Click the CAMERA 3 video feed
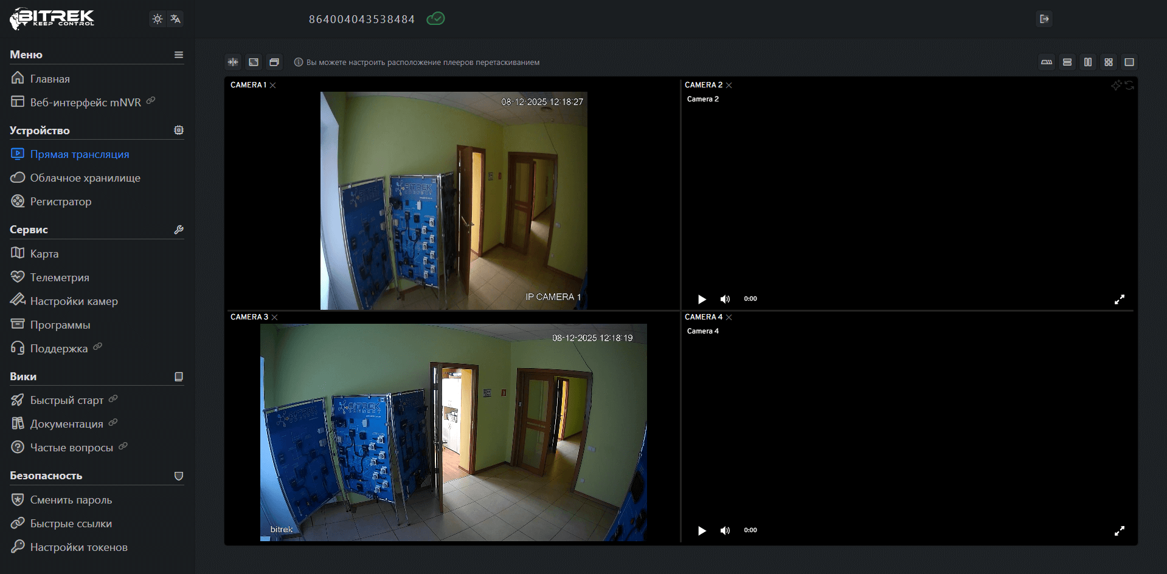 (x=453, y=432)
